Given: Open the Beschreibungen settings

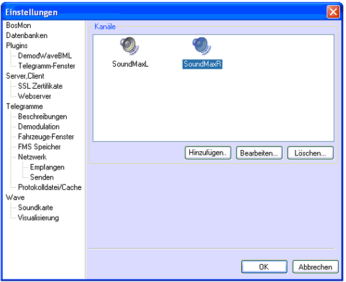Looking at the screenshot, I should click(x=43, y=117).
